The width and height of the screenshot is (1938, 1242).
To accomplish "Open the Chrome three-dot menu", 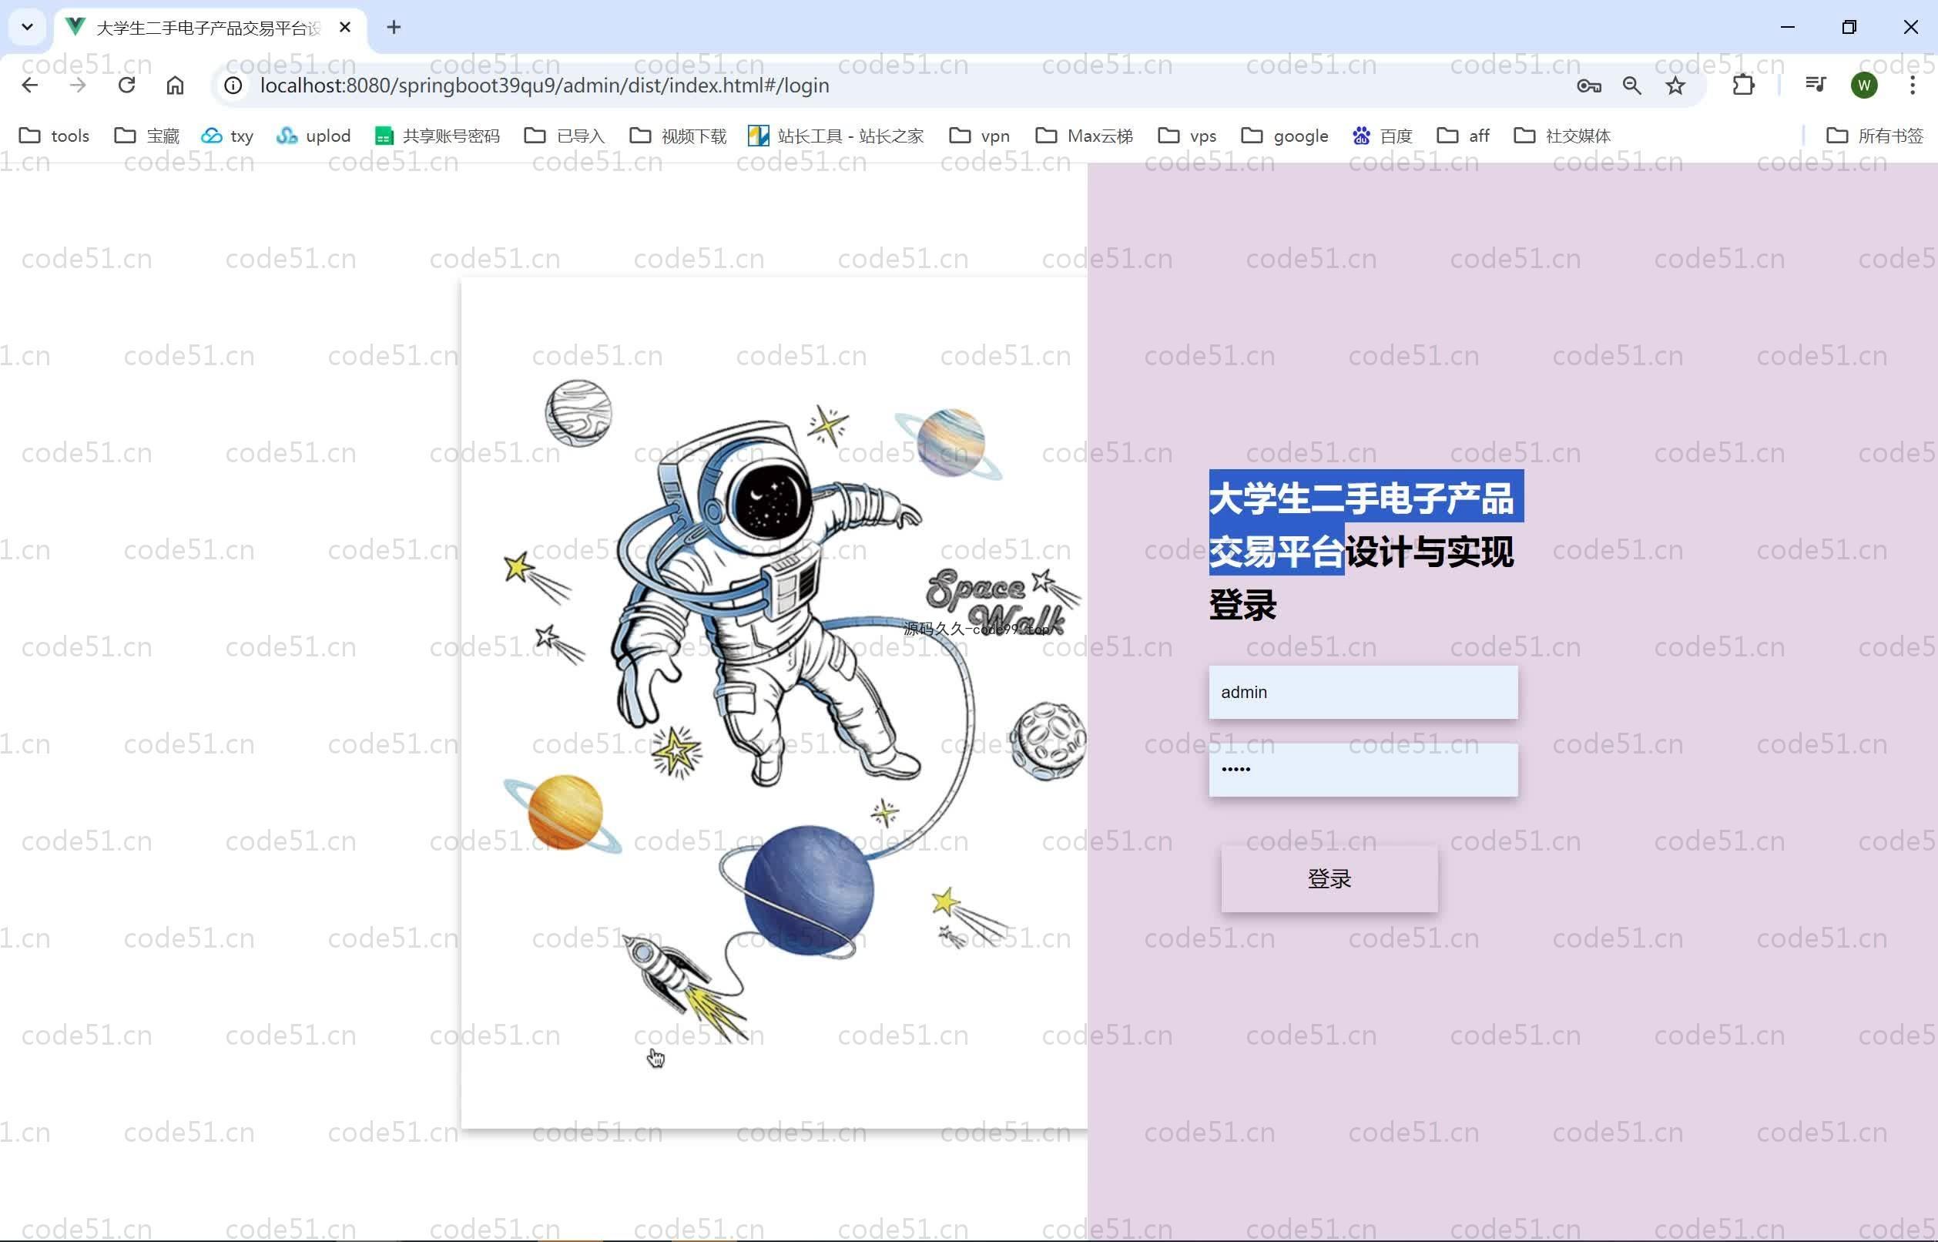I will point(1913,86).
